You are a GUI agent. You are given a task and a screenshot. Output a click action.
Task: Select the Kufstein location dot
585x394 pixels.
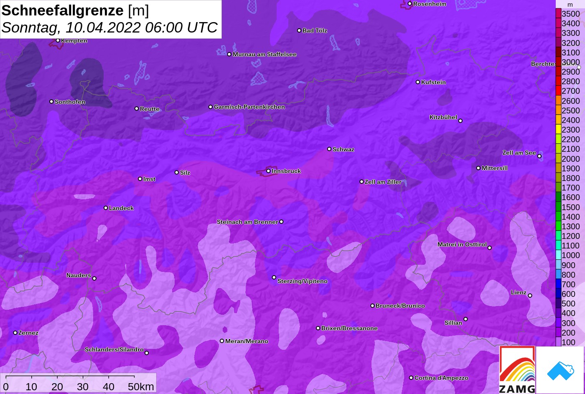click(x=417, y=82)
